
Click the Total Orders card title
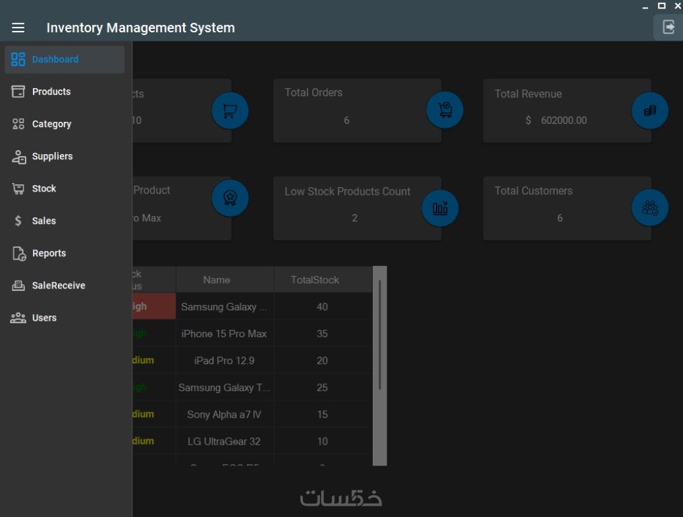(x=314, y=92)
